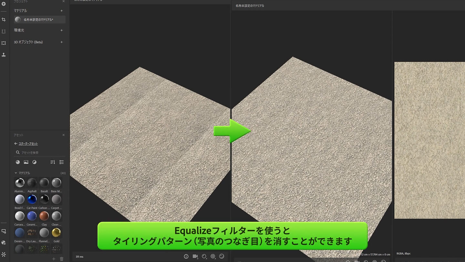This screenshot has width=465, height=262.
Task: Click the display settings icon near the toolbar bottom
Action: click(4, 231)
